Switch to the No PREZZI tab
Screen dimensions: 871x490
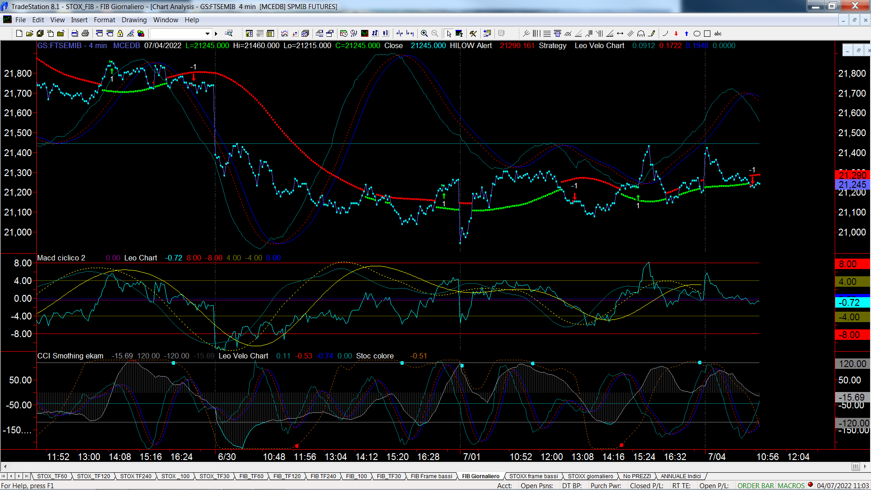(x=637, y=476)
